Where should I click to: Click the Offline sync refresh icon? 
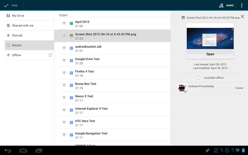[x=50, y=55]
